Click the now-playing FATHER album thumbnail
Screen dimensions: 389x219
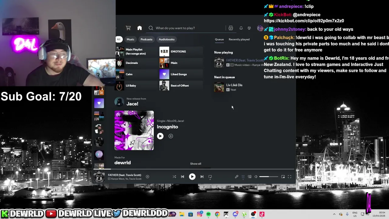[x=99, y=177]
